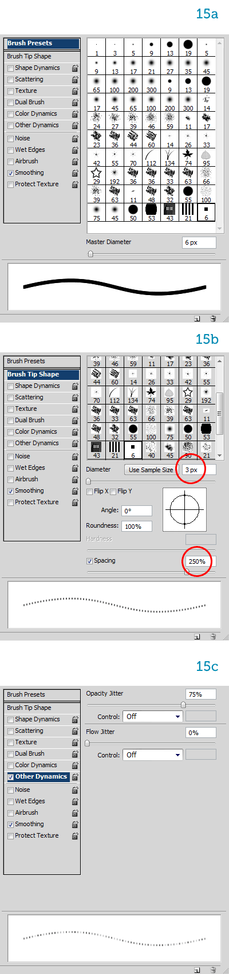
Task: Pick the brush preset labeled 90
Action: coord(188,450)
